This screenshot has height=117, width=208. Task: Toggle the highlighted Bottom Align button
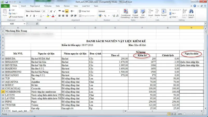pyautogui.click(x=67, y=11)
